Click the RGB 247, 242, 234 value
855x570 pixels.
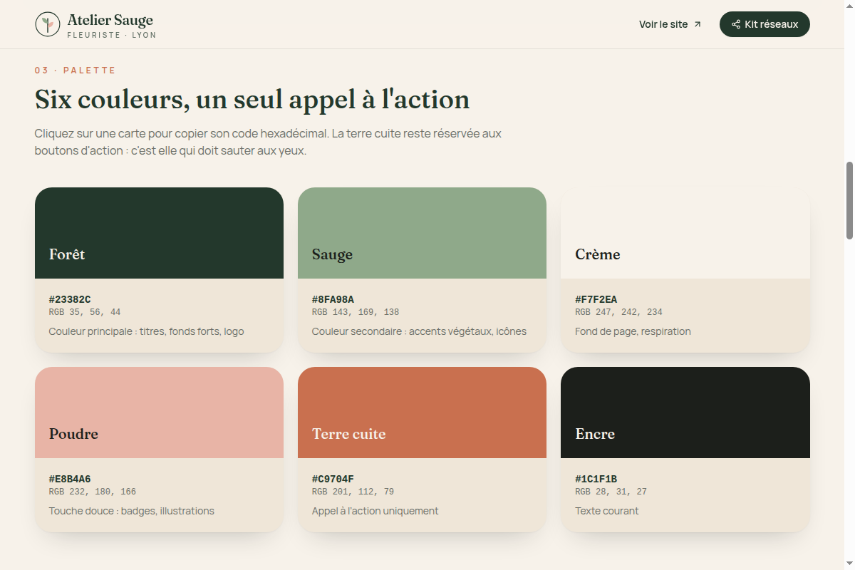(x=618, y=313)
